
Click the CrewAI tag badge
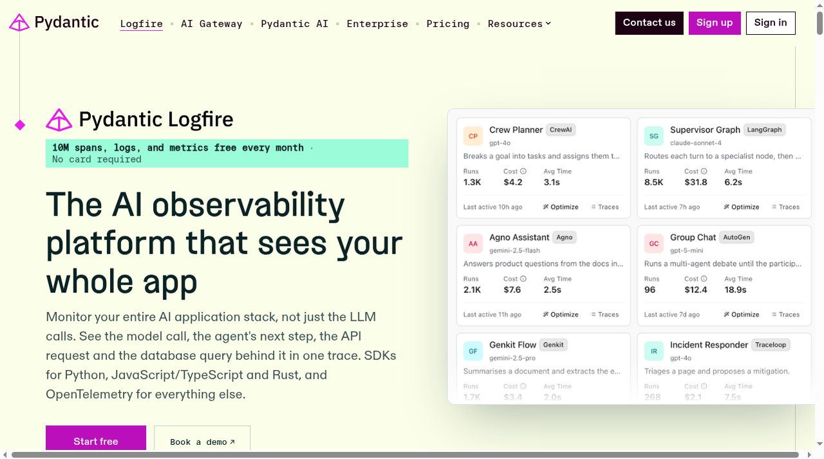(561, 129)
